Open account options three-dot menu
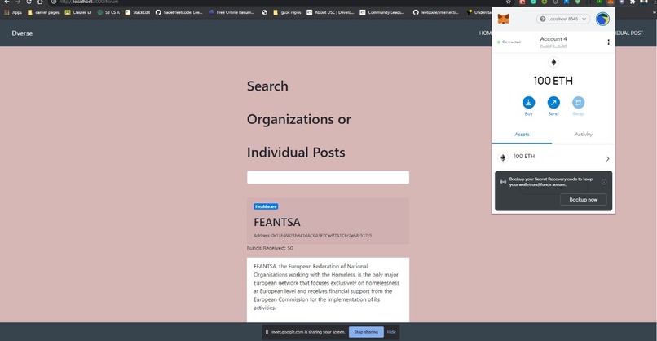Image resolution: width=657 pixels, height=341 pixels. (608, 42)
